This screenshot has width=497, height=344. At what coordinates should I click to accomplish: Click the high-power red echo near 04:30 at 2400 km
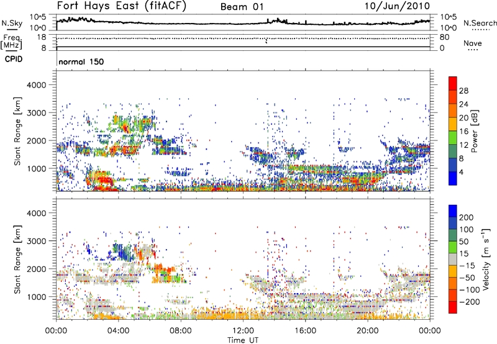click(125, 129)
